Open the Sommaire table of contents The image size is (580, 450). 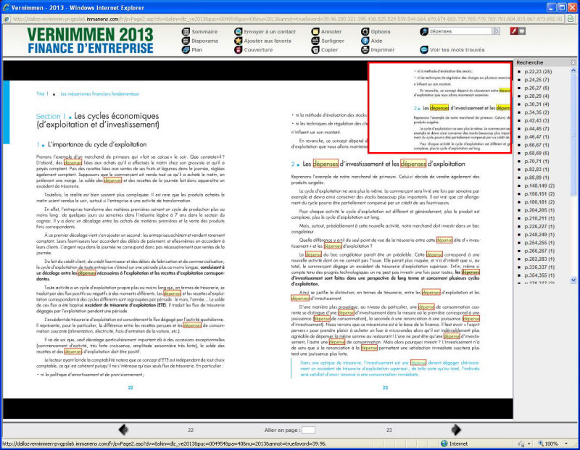point(200,32)
